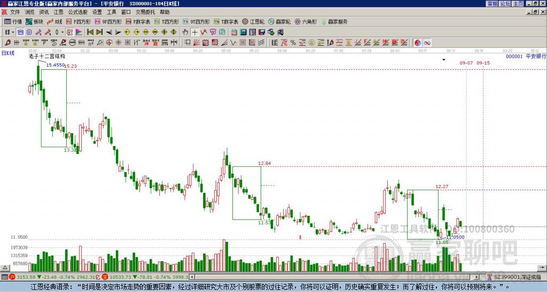Select the Gann fan lines tool
Screen dimensions: 547x292
tap(197, 43)
